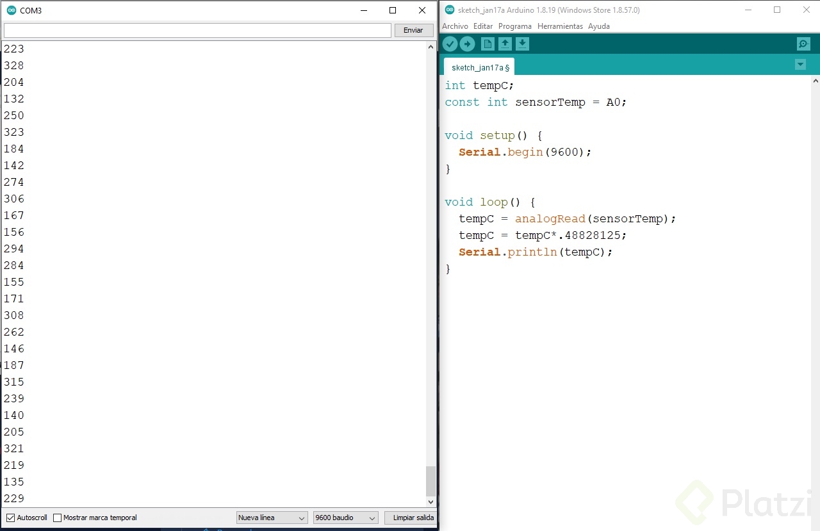Open the Ayuda menu
820x531 pixels.
[599, 26]
